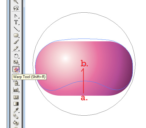Select the Magic Wand tool
Viewport: 146px width, 128px height.
pyautogui.click(x=16, y=2)
